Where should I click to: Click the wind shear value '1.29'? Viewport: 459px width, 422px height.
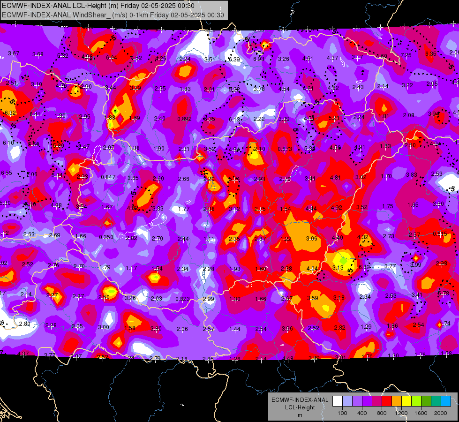coord(366,326)
